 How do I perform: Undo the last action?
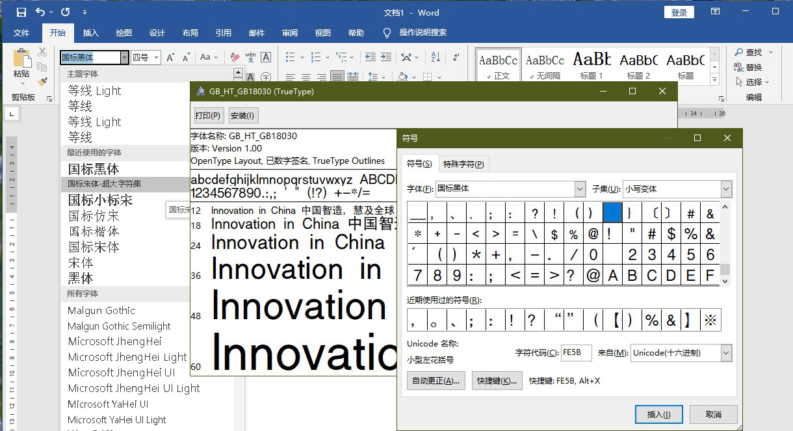click(40, 12)
